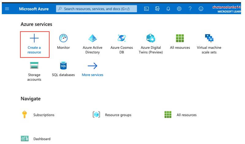Open Virtual machine scale sets icon

coord(209,38)
